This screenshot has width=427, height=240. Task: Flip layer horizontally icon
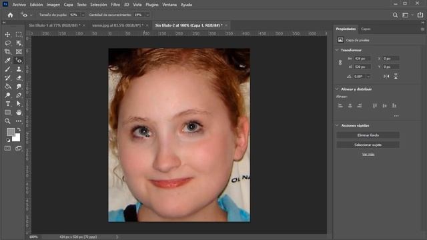(x=386, y=77)
